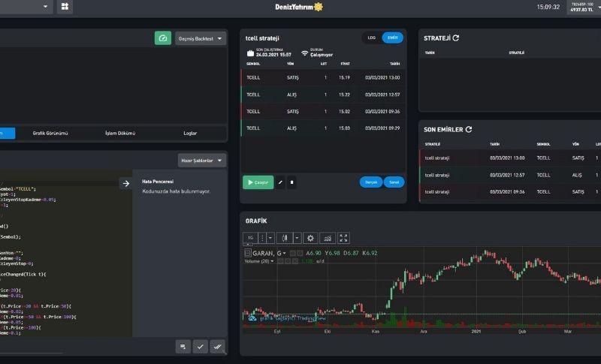Open chart indicators icon
The height and width of the screenshot is (364, 601).
click(x=328, y=238)
